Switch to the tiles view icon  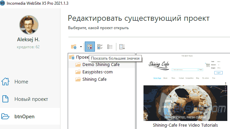click(x=100, y=47)
